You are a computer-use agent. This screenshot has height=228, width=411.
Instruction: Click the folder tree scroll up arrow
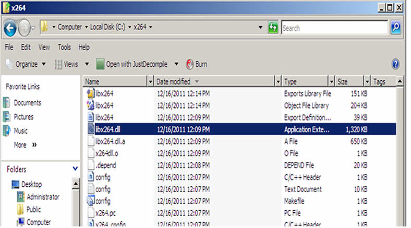coord(76,184)
